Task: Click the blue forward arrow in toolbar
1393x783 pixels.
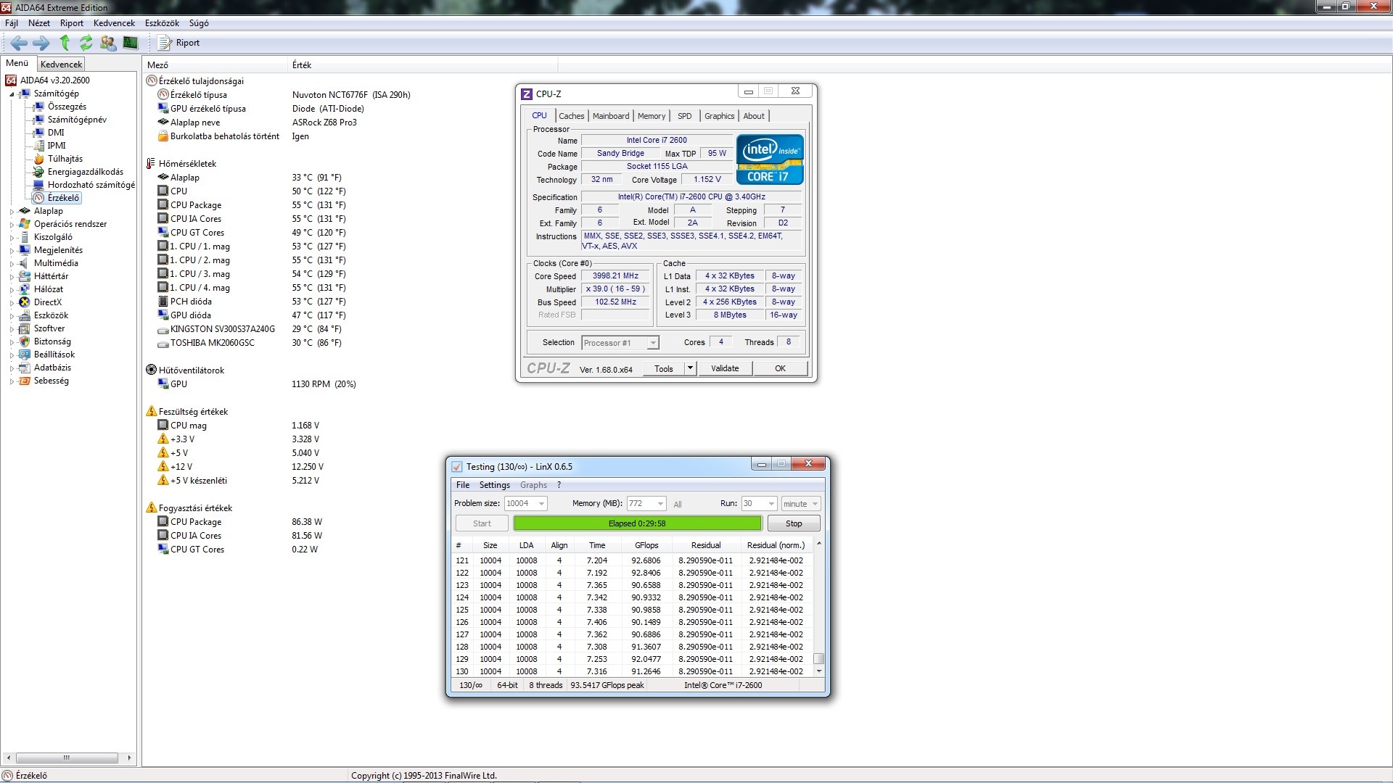Action: tap(41, 43)
